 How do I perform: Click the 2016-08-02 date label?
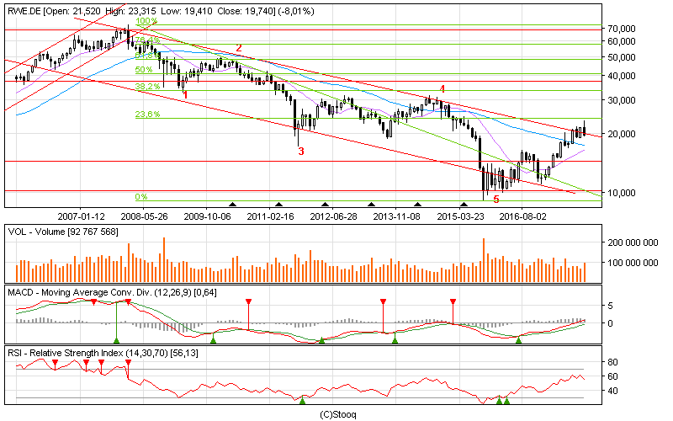point(522,216)
